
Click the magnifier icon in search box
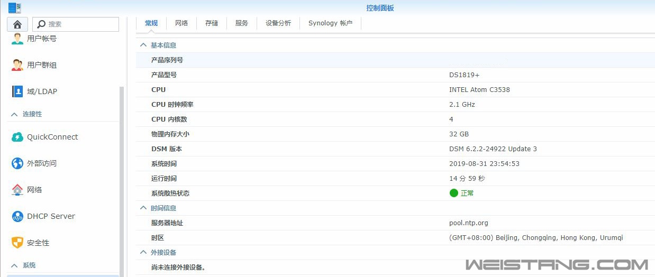(41, 24)
